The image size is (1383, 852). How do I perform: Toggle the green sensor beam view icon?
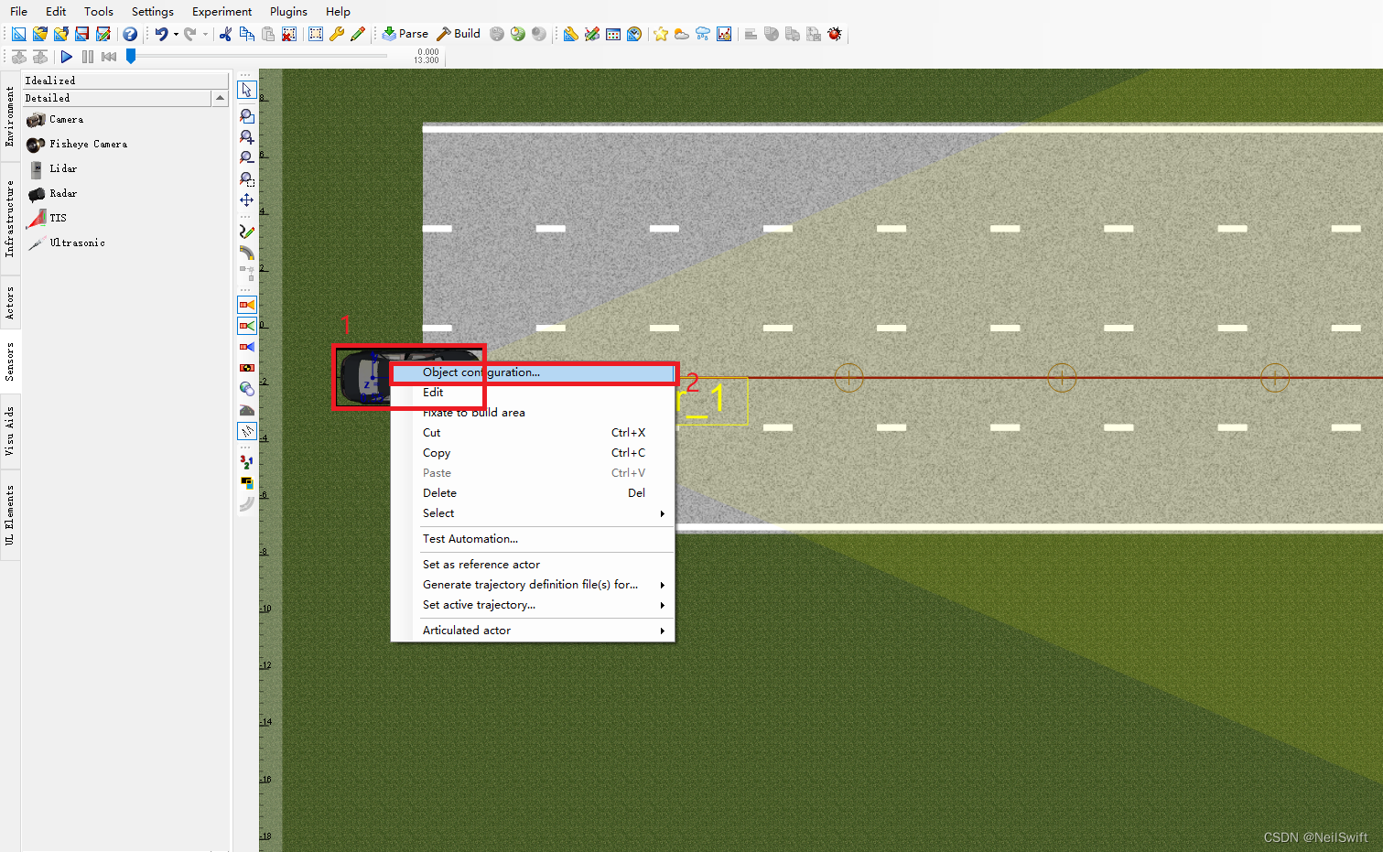pyautogui.click(x=247, y=326)
